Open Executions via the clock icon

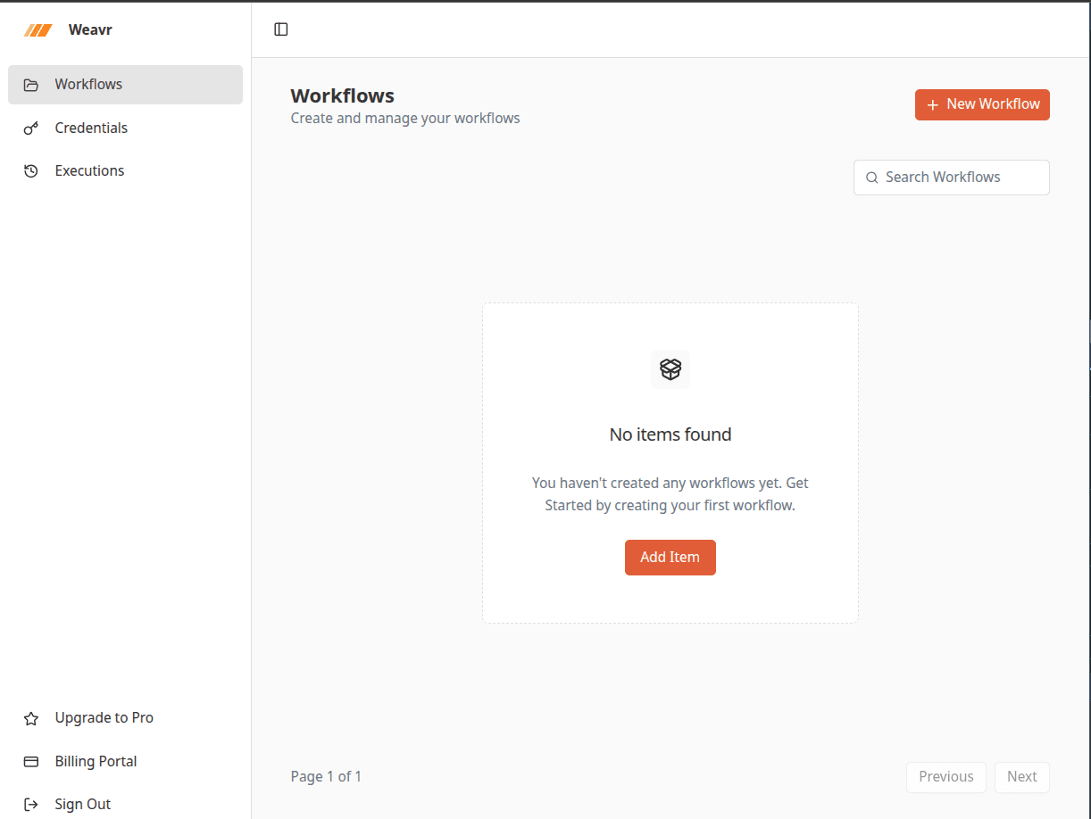[x=31, y=170]
